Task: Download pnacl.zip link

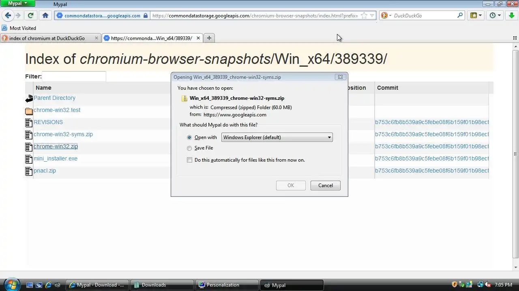Action: pos(45,171)
